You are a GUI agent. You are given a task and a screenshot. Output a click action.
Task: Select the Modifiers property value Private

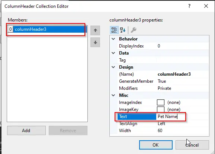pos(164,88)
